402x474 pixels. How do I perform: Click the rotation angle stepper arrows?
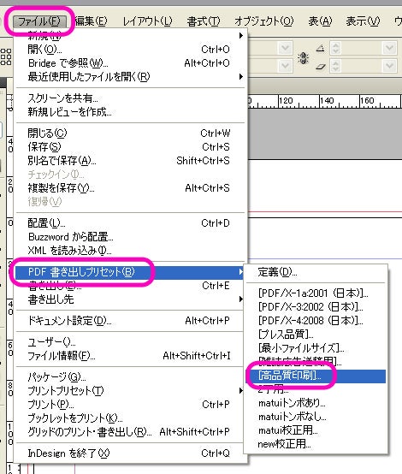tap(335, 48)
